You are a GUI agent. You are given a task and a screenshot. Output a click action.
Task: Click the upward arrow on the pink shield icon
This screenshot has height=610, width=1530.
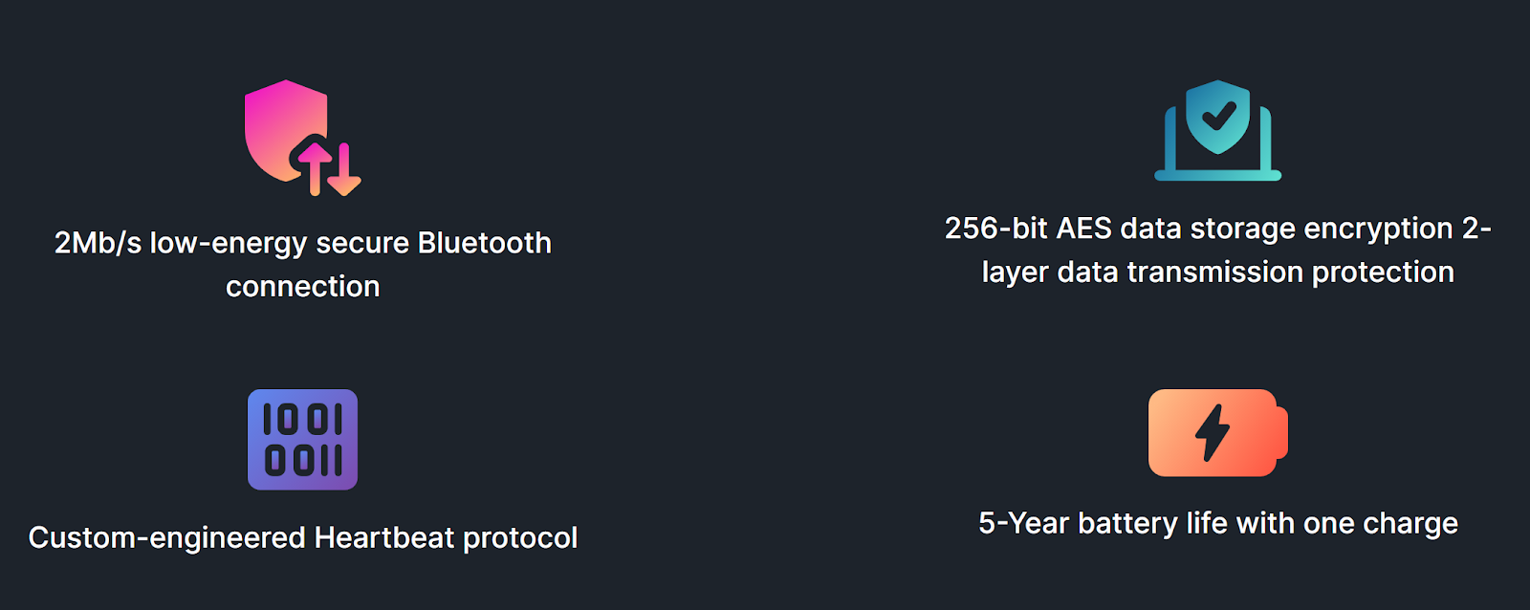point(315,169)
